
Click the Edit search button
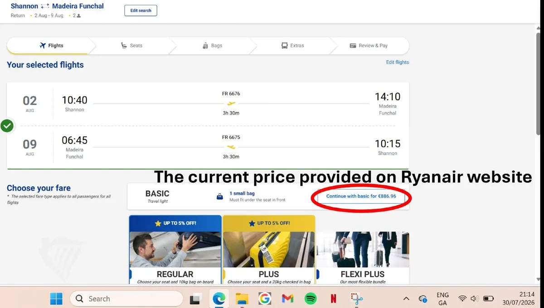141,10
